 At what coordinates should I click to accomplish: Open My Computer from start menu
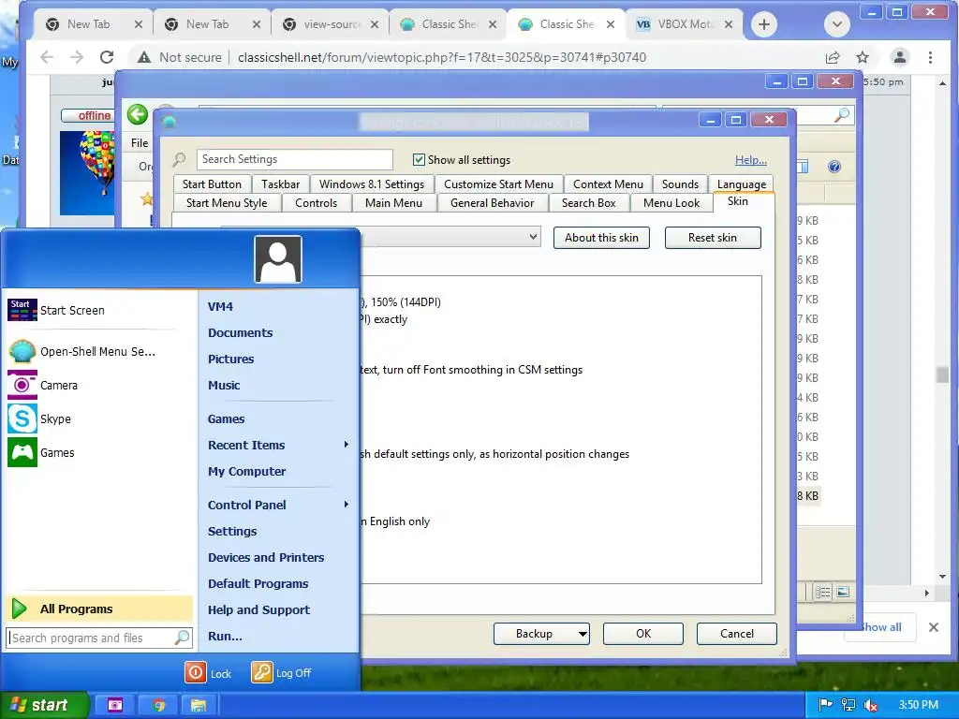point(246,472)
